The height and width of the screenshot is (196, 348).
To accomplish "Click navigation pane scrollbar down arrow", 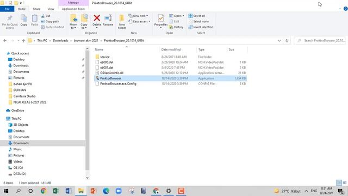I will (87, 177).
